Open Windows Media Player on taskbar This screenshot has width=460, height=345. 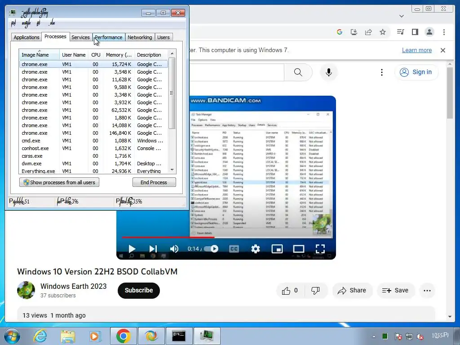click(x=94, y=336)
